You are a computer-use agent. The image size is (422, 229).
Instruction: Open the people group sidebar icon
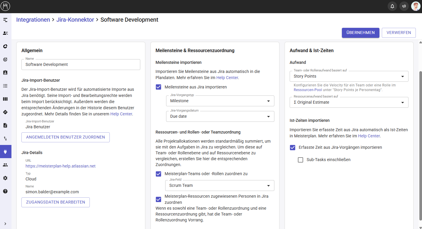[x=5, y=165]
